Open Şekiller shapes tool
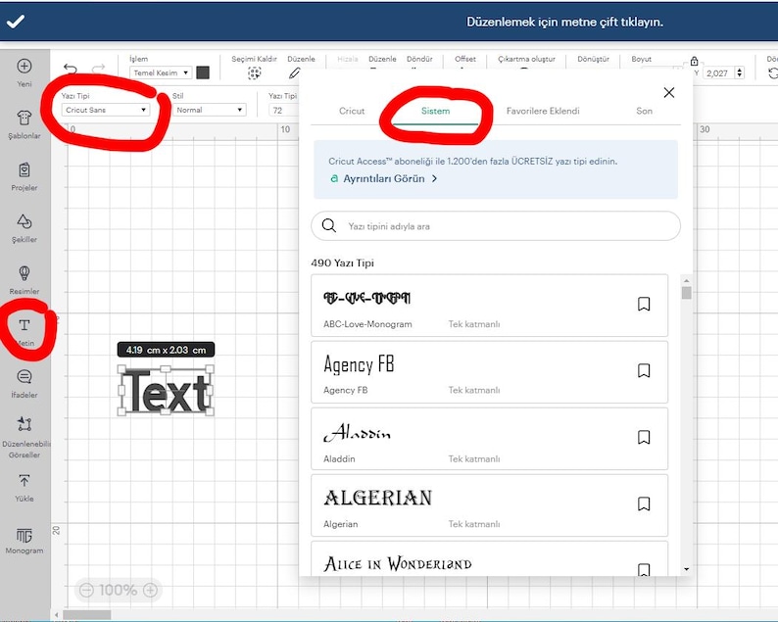Image resolution: width=778 pixels, height=622 pixels. coord(24,228)
